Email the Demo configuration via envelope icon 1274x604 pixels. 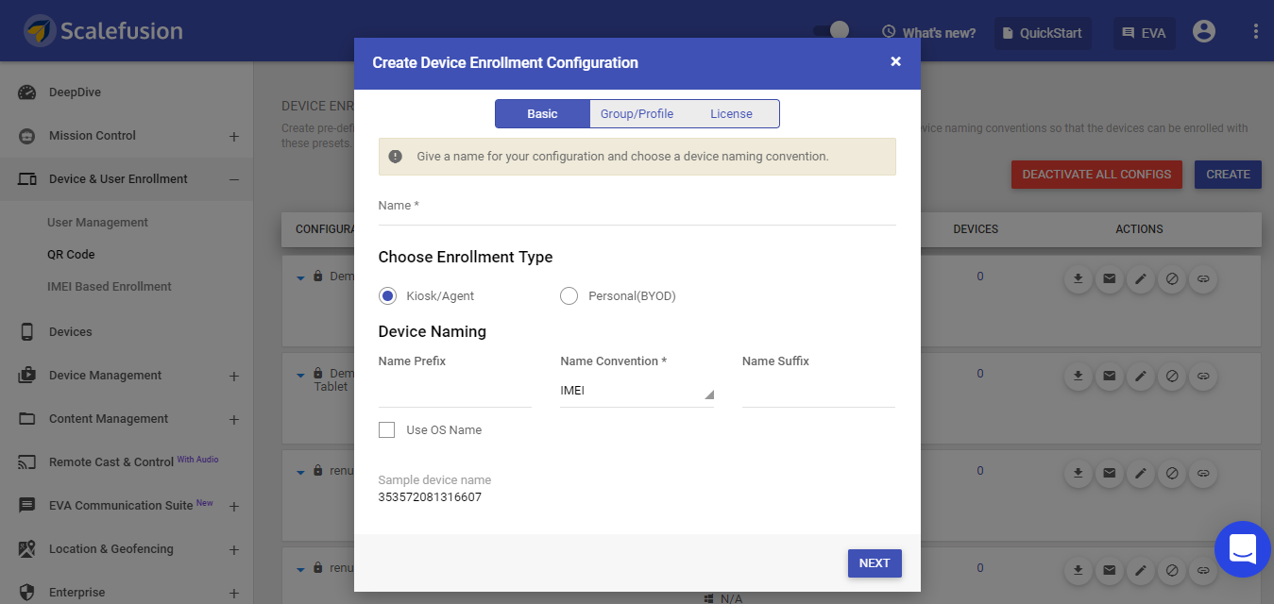click(x=1109, y=278)
